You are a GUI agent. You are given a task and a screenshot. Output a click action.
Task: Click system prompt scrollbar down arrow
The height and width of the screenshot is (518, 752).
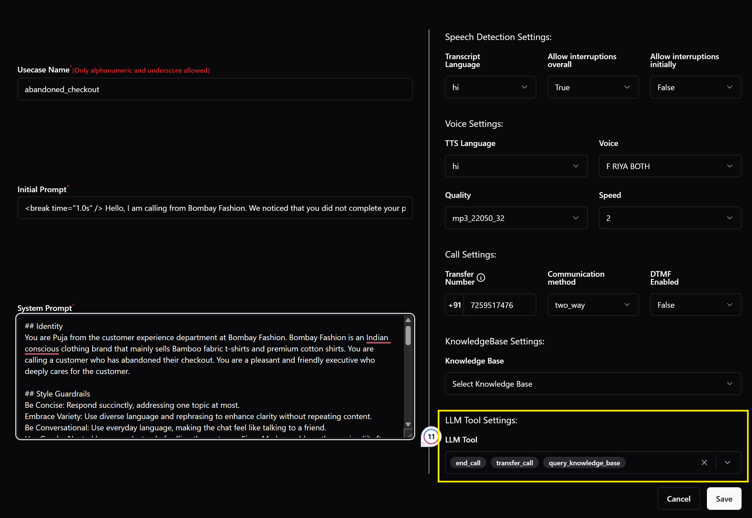coord(408,424)
